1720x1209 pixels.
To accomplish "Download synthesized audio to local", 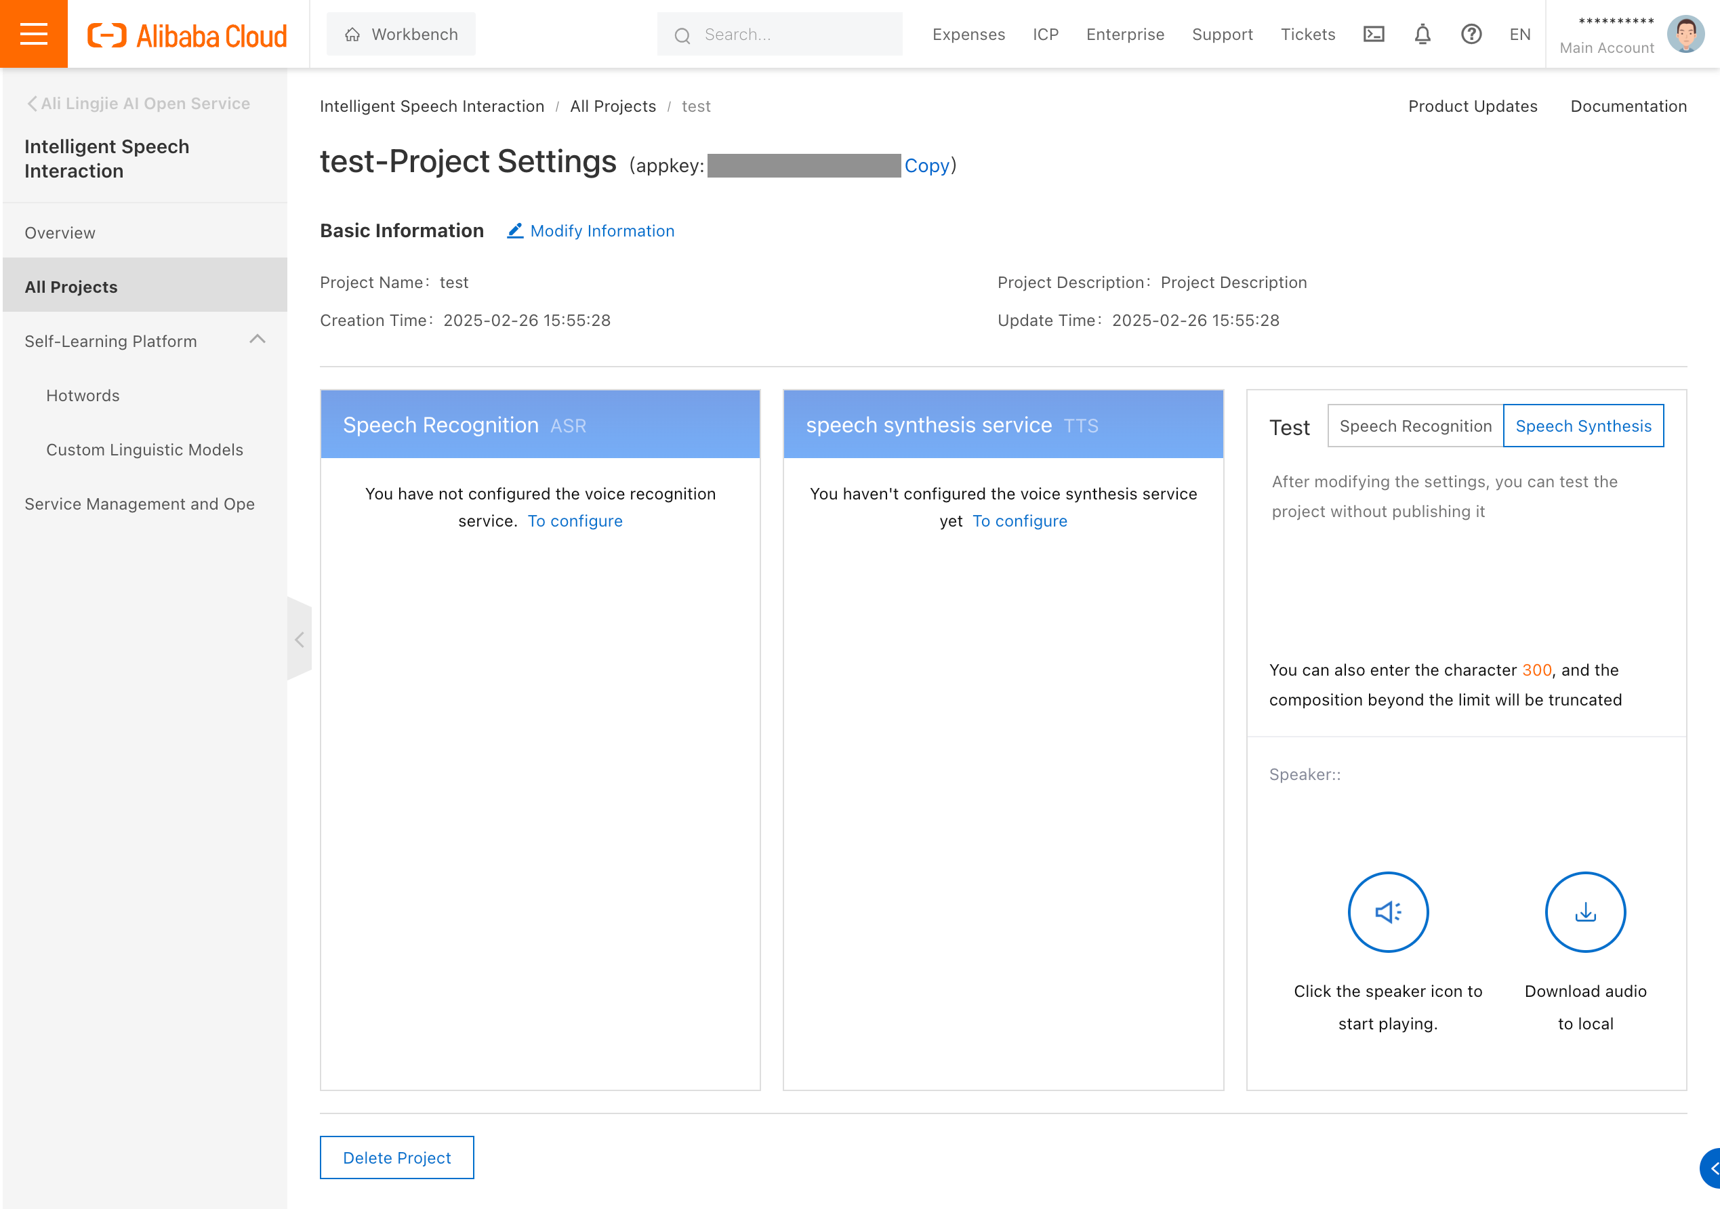I will point(1585,911).
